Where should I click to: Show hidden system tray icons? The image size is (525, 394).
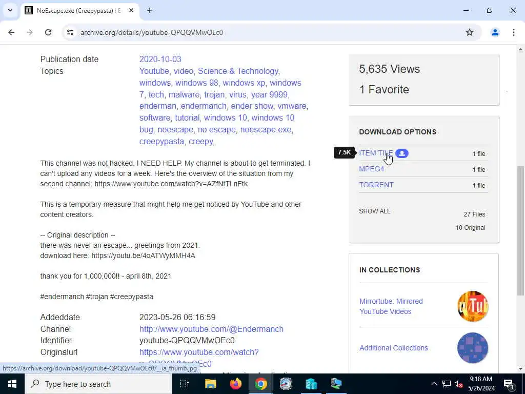point(434,384)
